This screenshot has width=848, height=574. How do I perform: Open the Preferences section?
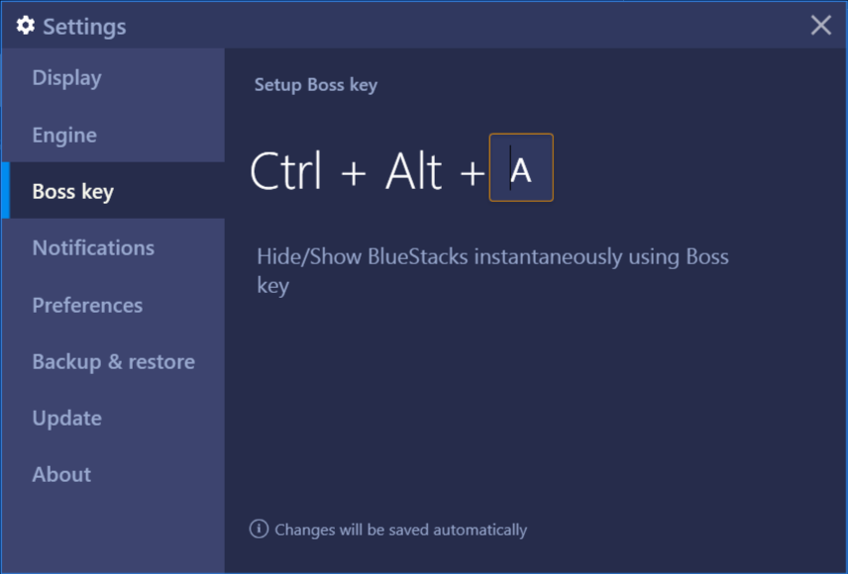113,305
